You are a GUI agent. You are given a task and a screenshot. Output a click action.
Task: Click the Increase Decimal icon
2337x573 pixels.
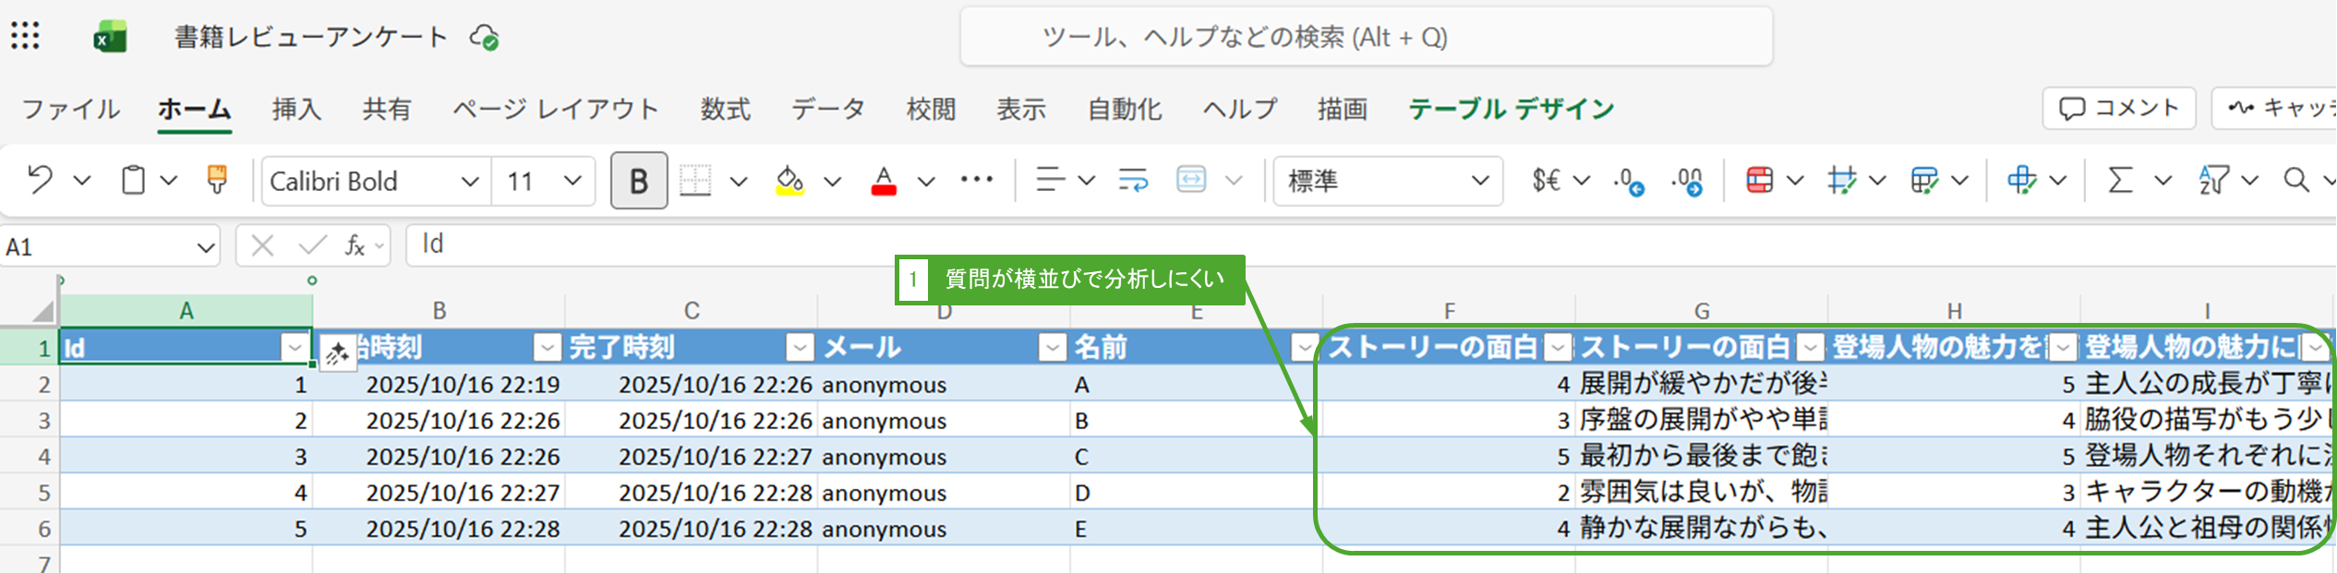tap(1629, 180)
